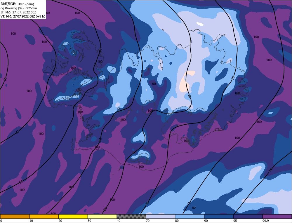This screenshot has height=223, width=292.
Task: Click the '92' humidity value on the map
Action: (x=194, y=208)
